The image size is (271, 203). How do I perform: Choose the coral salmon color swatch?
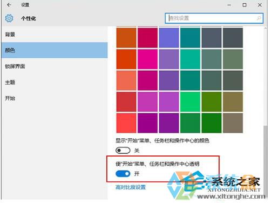point(126,80)
